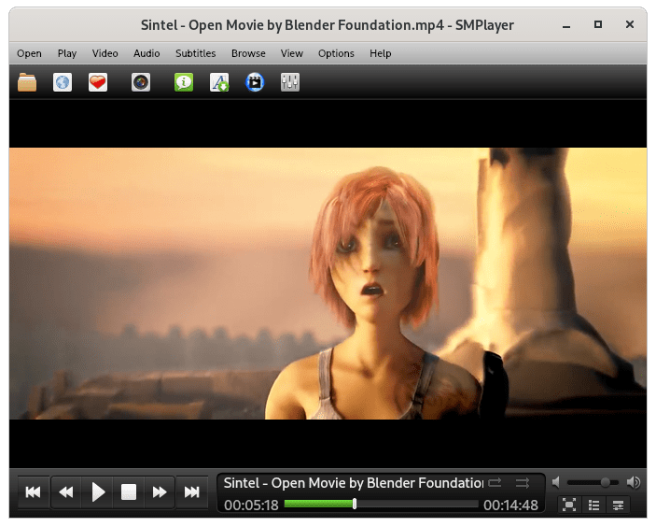Click the subtitle download icon
The height and width of the screenshot is (527, 656).
[x=219, y=82]
